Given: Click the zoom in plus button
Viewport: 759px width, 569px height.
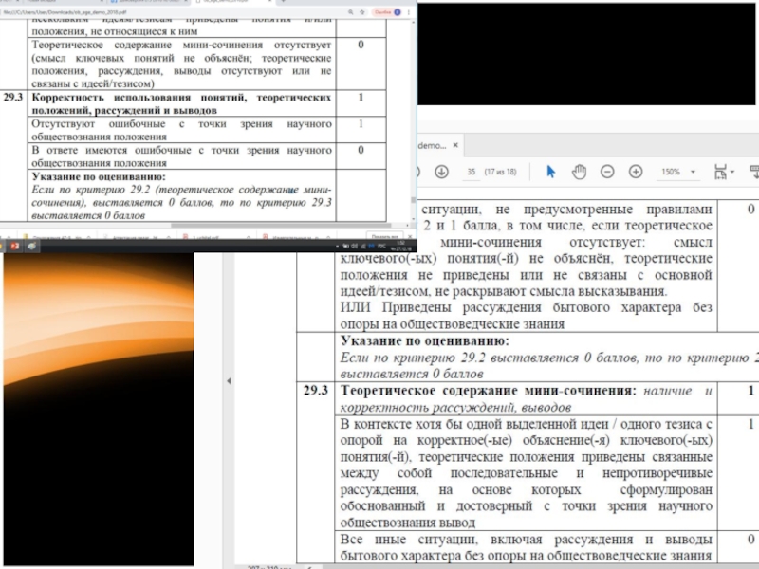Looking at the screenshot, I should 636,172.
